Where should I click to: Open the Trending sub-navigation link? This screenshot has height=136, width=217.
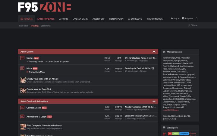(x=34, y=26)
